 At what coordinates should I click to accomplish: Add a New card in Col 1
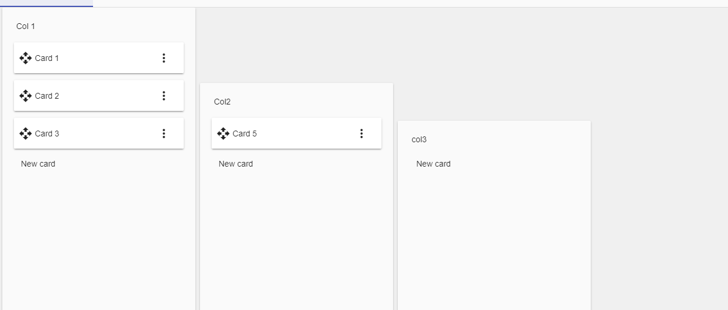coord(38,164)
